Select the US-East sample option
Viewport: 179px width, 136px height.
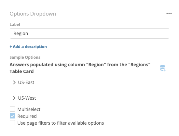click(x=26, y=82)
